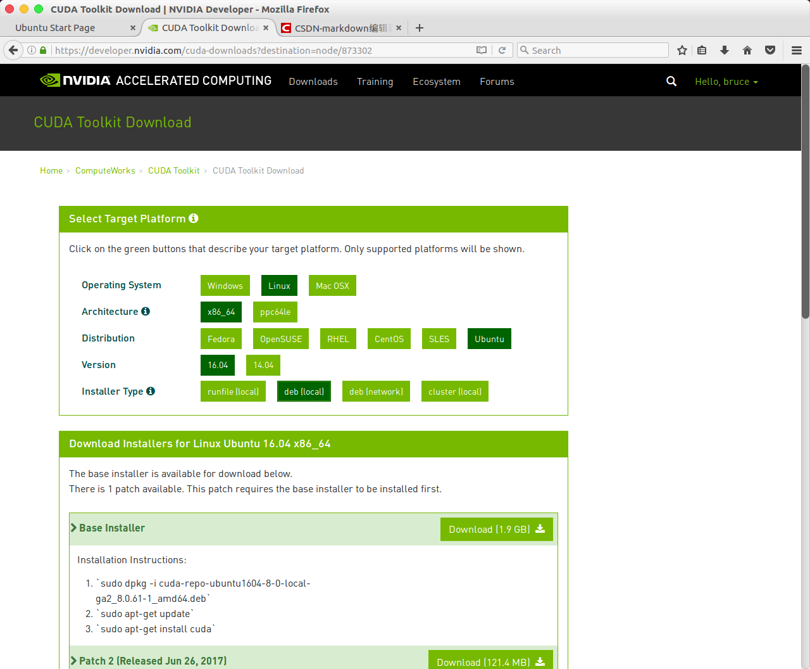Click the page vertical scrollbar
Screen dimensions: 810x669
click(806, 190)
